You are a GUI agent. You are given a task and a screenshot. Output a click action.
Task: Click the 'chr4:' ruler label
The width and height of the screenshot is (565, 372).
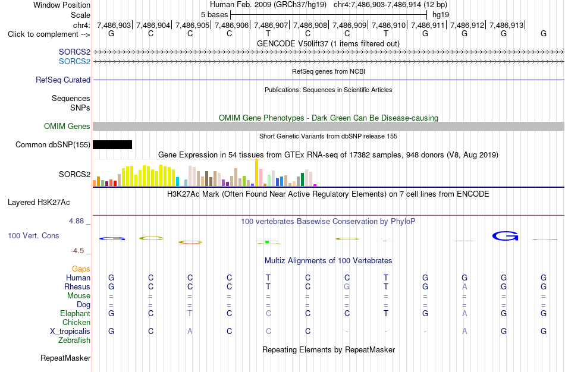(82, 25)
